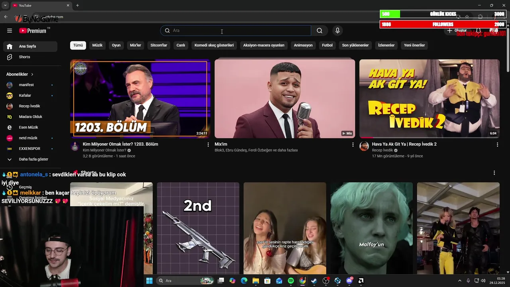The image size is (510, 287).
Task: Open Discord from the taskbar
Action: click(x=349, y=281)
